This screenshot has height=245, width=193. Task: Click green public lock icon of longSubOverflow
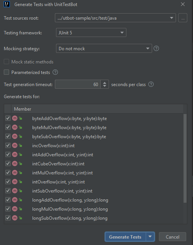[x=20, y=218]
